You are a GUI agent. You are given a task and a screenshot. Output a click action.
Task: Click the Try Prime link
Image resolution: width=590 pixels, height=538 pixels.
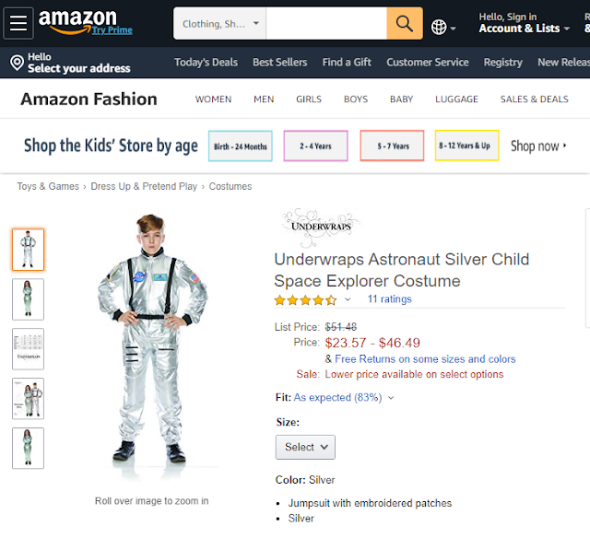point(112,30)
